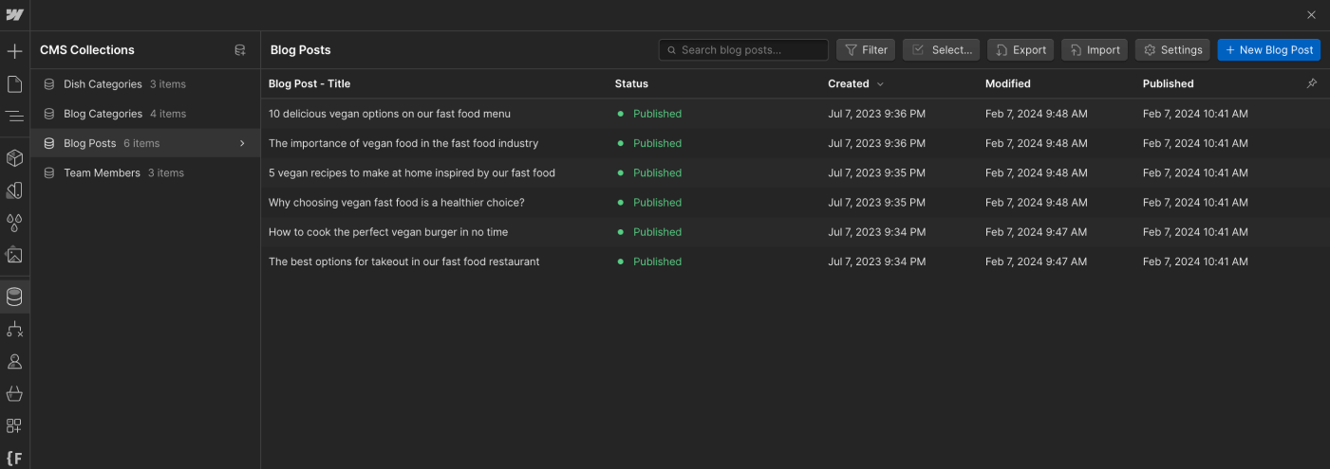The image size is (1330, 469).
Task: Open the Filter button
Action: tap(866, 50)
